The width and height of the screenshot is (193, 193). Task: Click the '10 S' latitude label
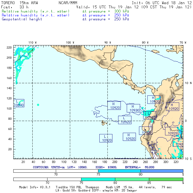188,159
